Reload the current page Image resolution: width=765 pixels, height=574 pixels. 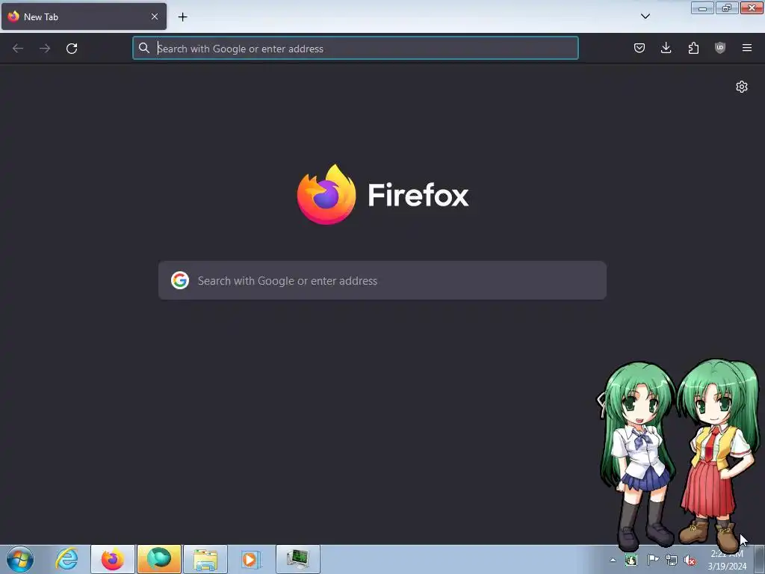(72, 49)
